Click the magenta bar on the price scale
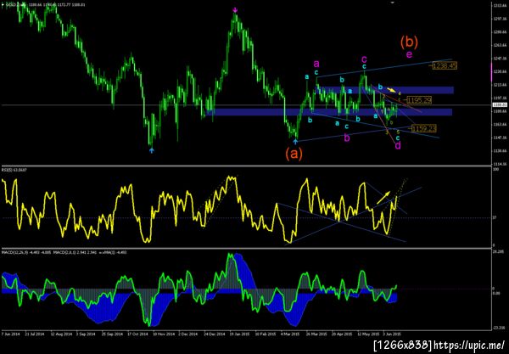The width and height of the screenshot is (509, 354). tap(492, 73)
